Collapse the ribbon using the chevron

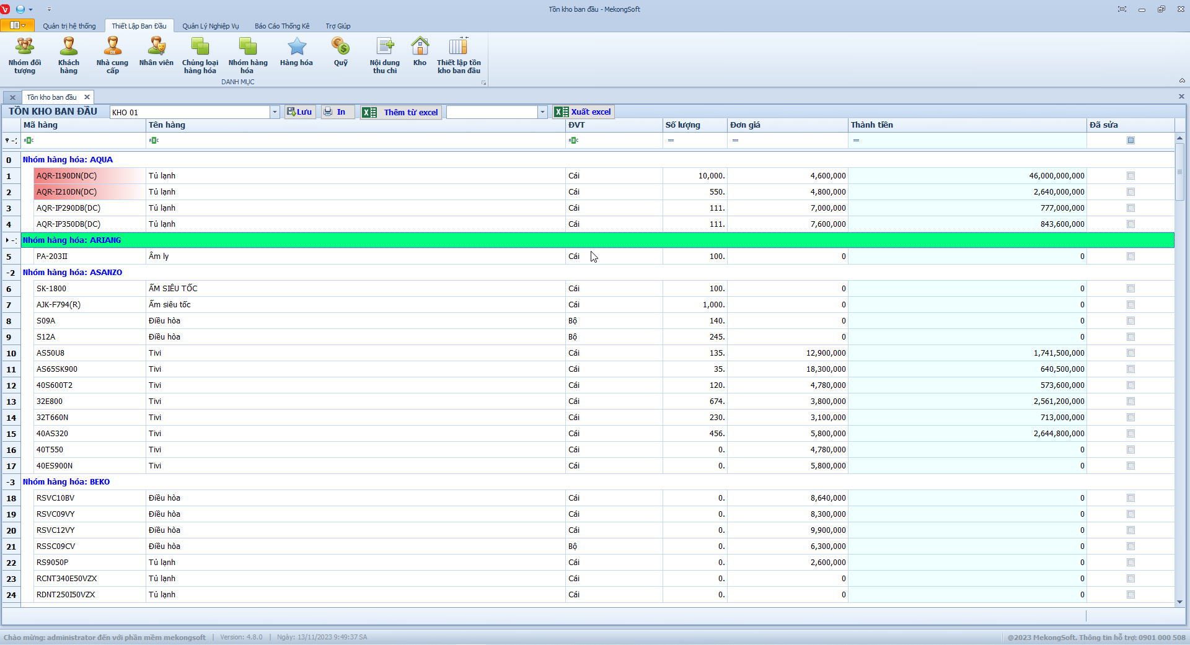point(1181,81)
